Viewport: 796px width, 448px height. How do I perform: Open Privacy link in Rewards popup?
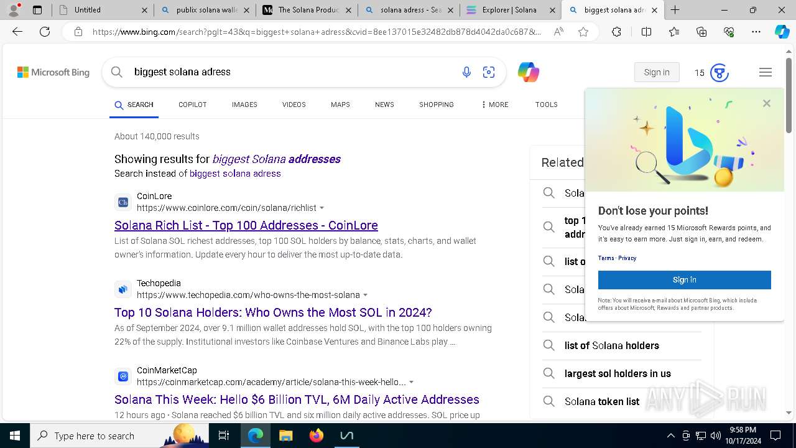pos(627,258)
